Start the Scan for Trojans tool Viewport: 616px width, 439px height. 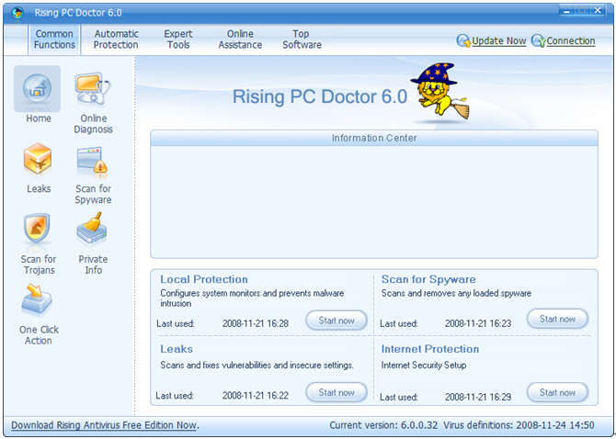pyautogui.click(x=38, y=231)
